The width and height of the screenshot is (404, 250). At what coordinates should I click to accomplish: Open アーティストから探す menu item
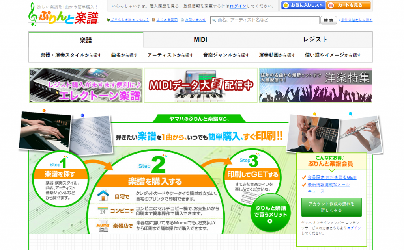(x=170, y=55)
